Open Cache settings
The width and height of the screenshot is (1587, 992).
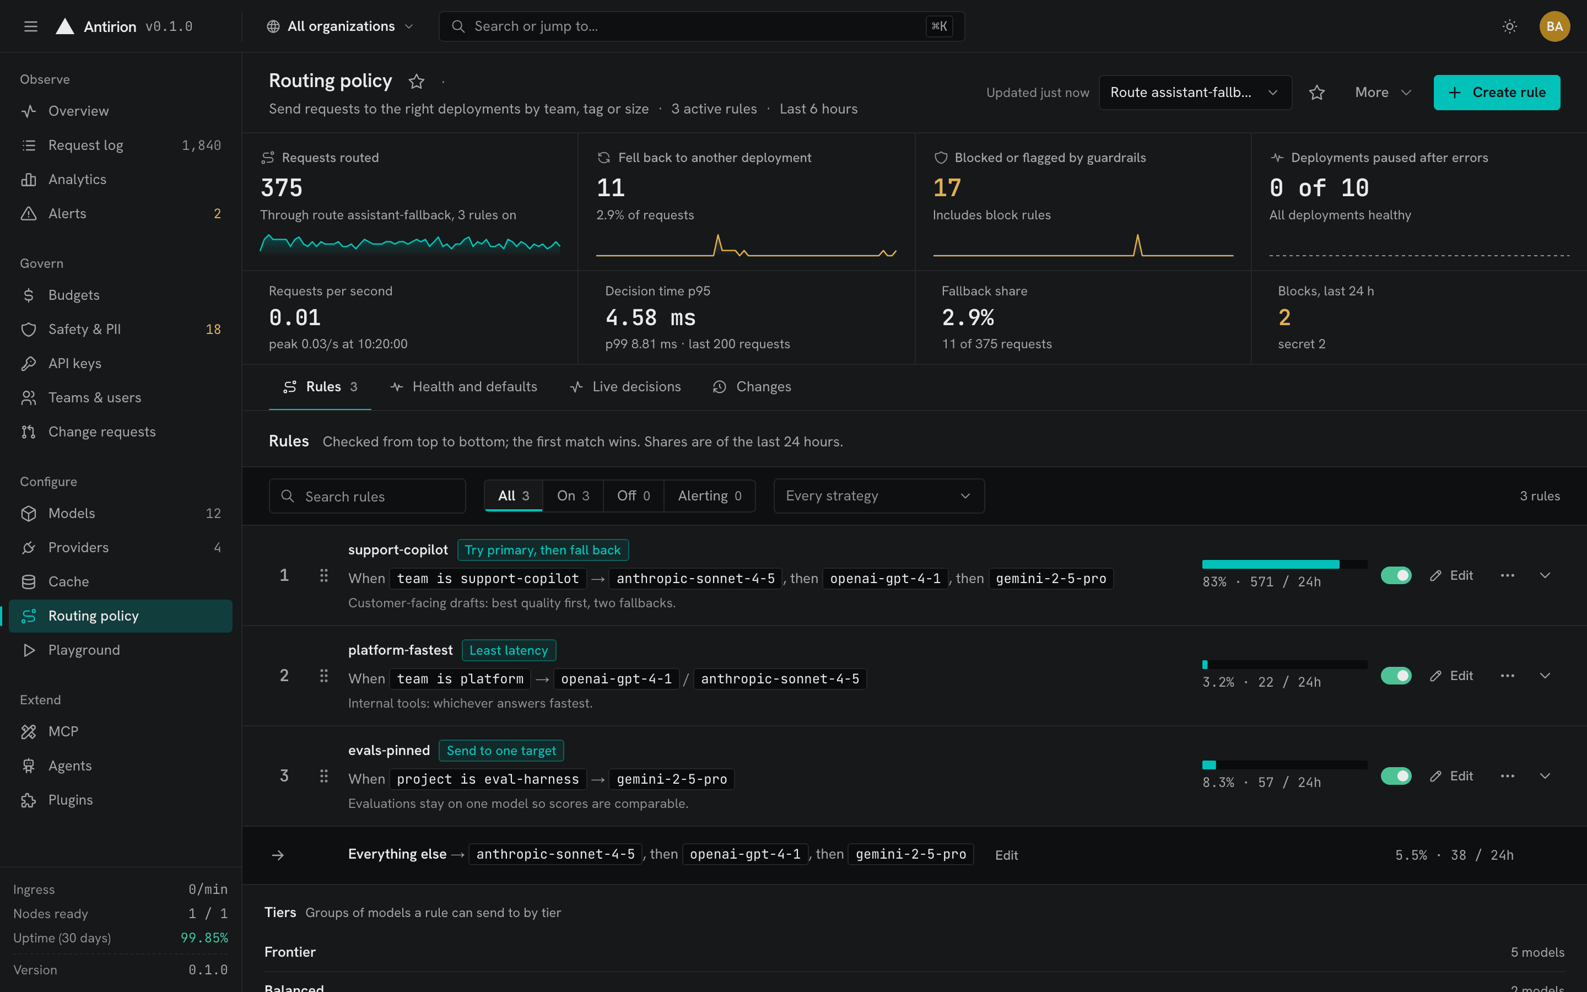[x=121, y=581]
